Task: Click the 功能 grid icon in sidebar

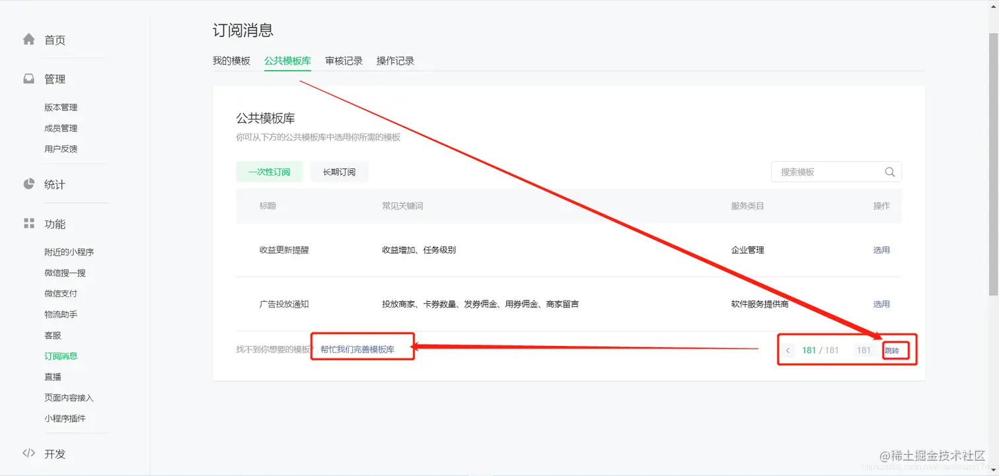Action: coord(28,224)
